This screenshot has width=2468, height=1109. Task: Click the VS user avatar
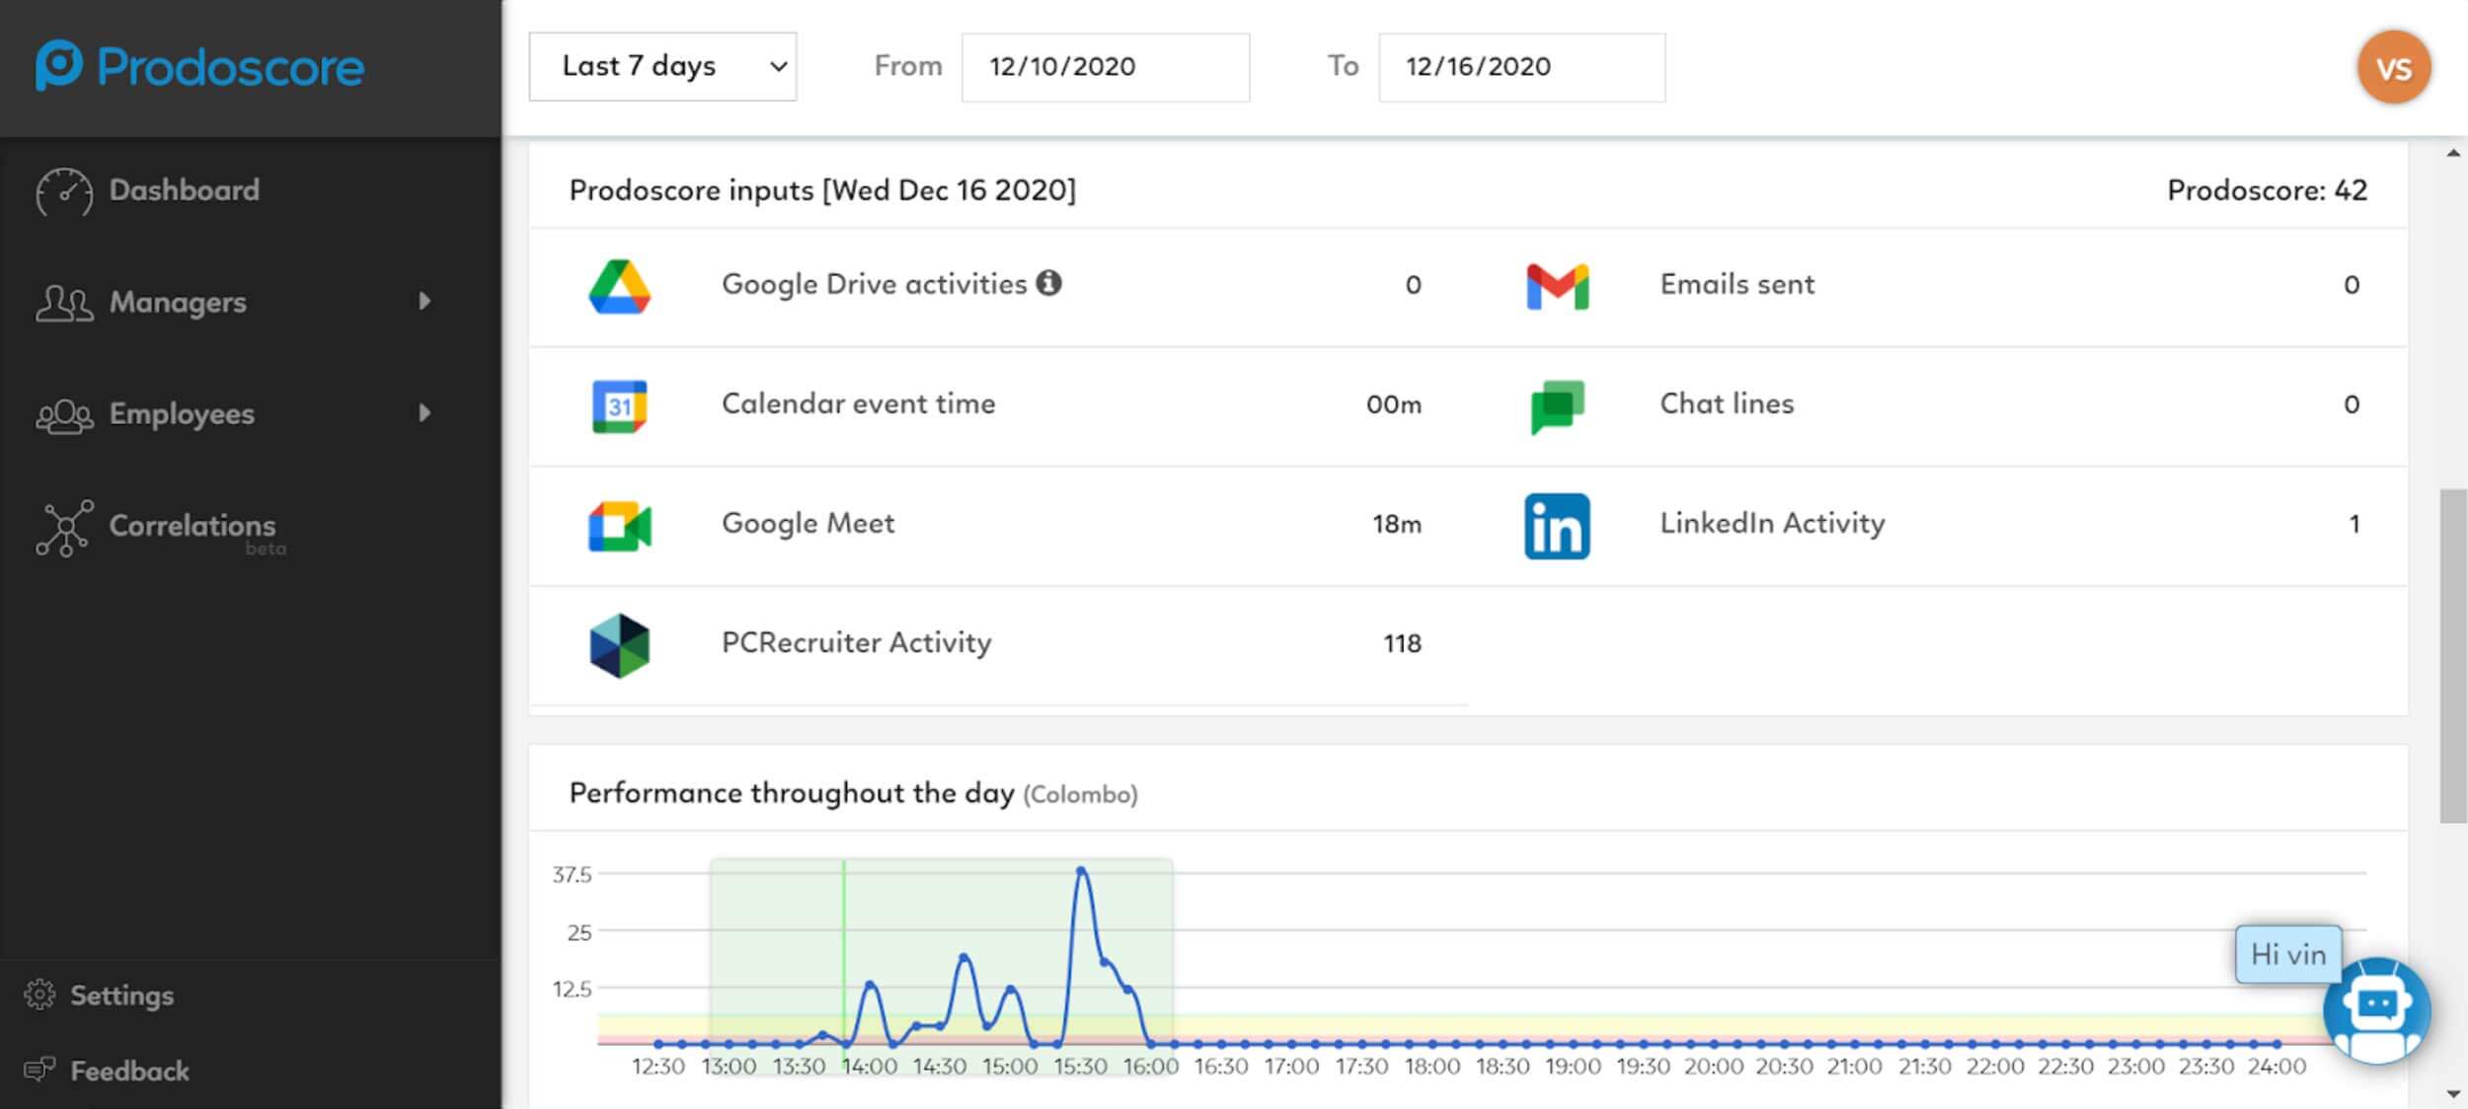[2394, 67]
